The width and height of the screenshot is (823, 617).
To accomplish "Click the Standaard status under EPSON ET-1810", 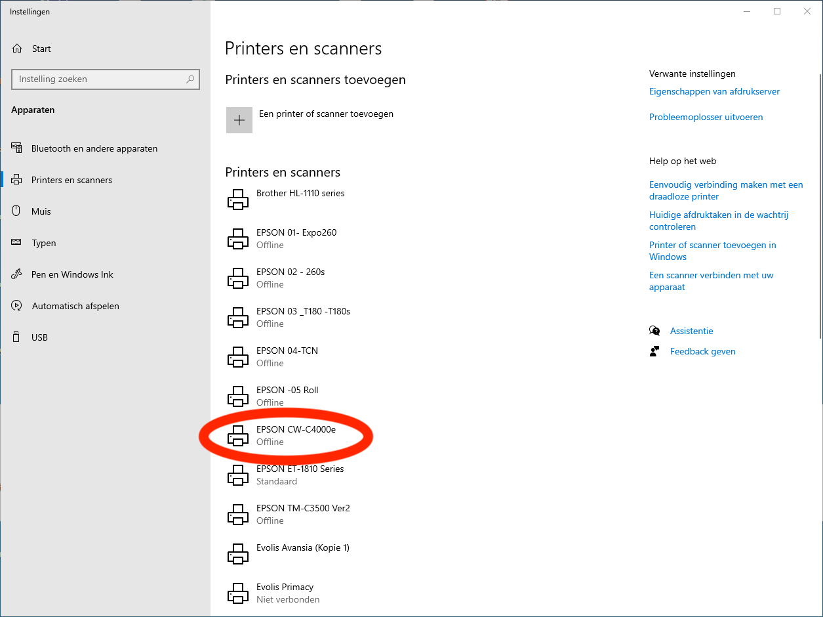I will pos(277,481).
